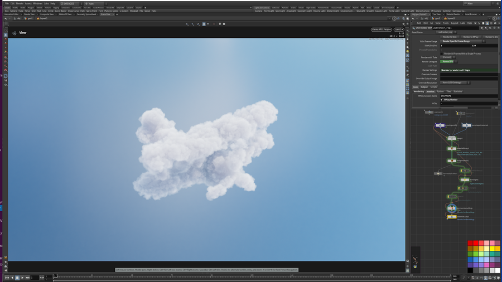The height and width of the screenshot is (282, 502).
Task: Click the View tool icon in viewport
Action: coord(14,33)
